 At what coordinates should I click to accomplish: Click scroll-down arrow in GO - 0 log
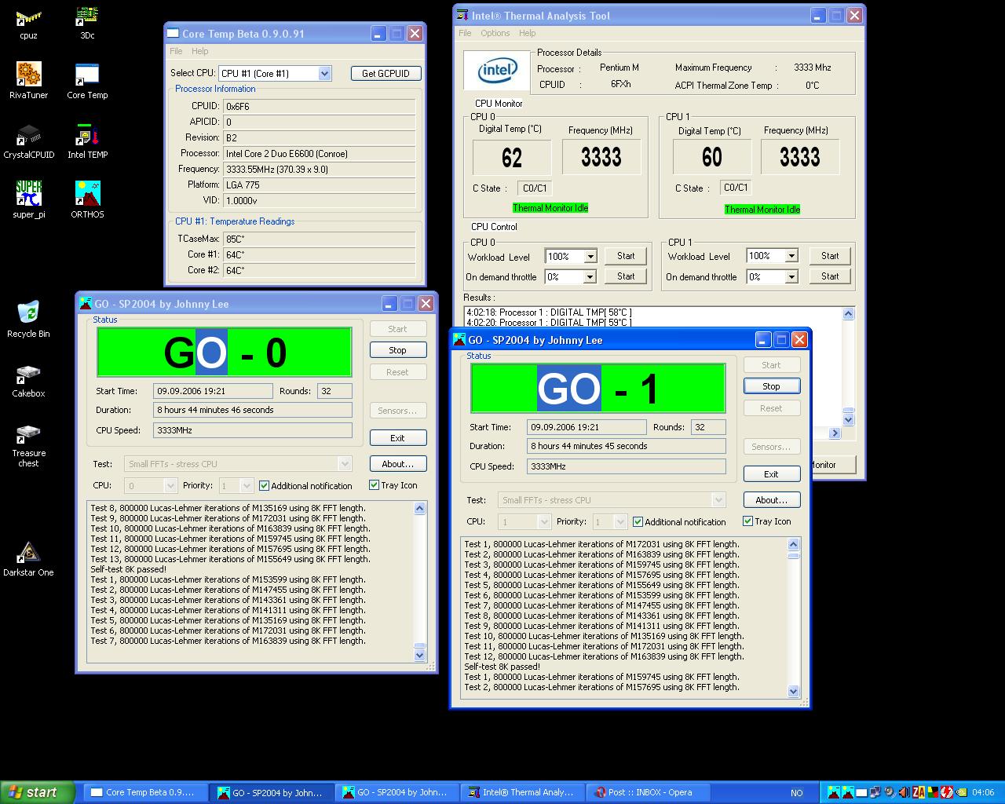[419, 655]
